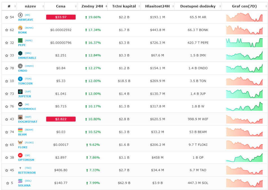Viewport: 268px width, 190px height.
Task: Toggle favorite star for Solana row
Action: (8, 183)
